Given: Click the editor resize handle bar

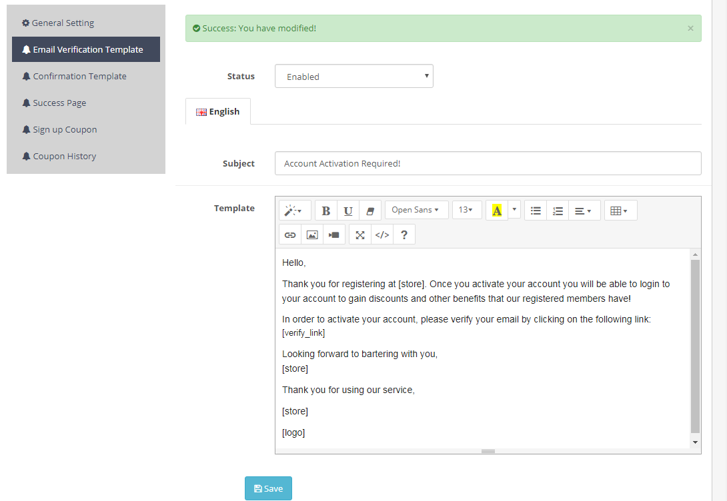Looking at the screenshot, I should click(x=488, y=451).
